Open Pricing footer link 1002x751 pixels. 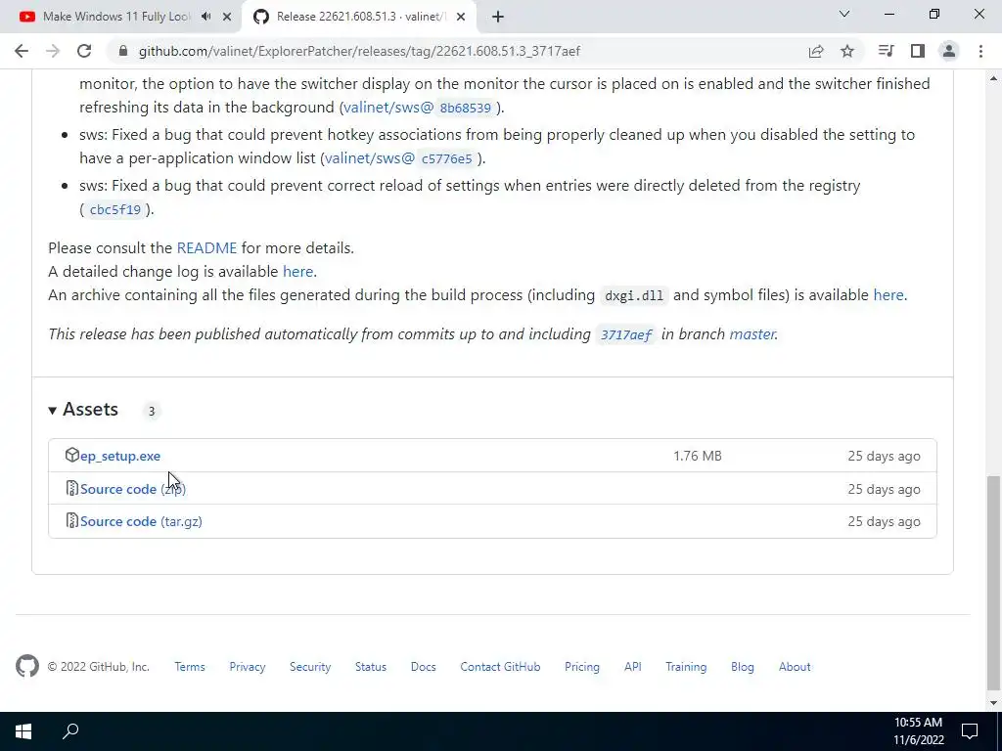tap(582, 667)
